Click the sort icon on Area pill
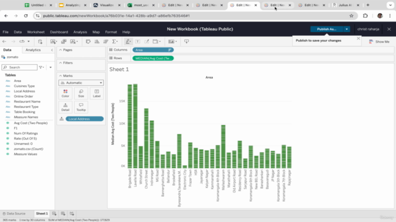396x222 pixels. (x=170, y=50)
